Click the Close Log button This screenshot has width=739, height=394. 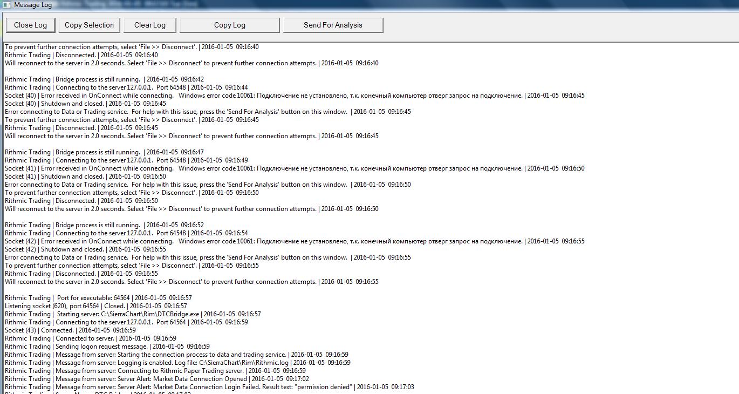(30, 25)
